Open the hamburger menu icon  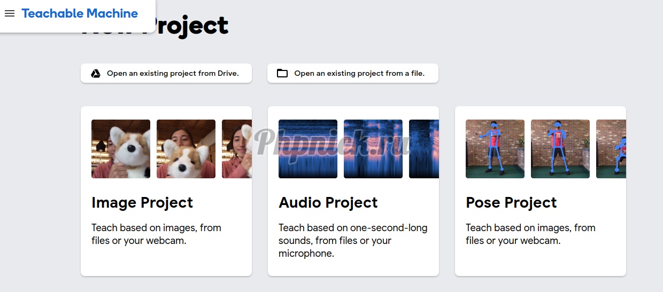9,13
